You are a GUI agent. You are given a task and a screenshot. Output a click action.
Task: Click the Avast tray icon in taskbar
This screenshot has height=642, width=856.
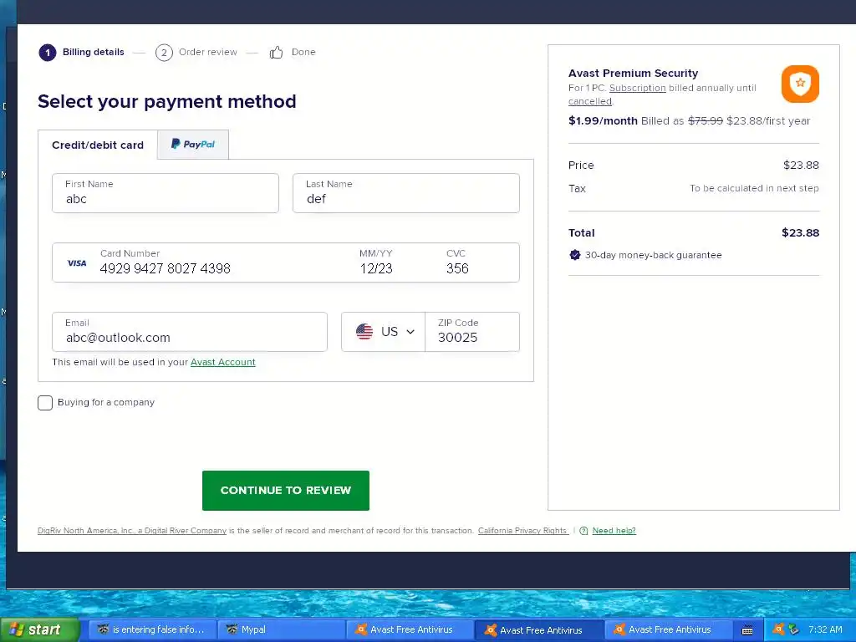tap(778, 629)
